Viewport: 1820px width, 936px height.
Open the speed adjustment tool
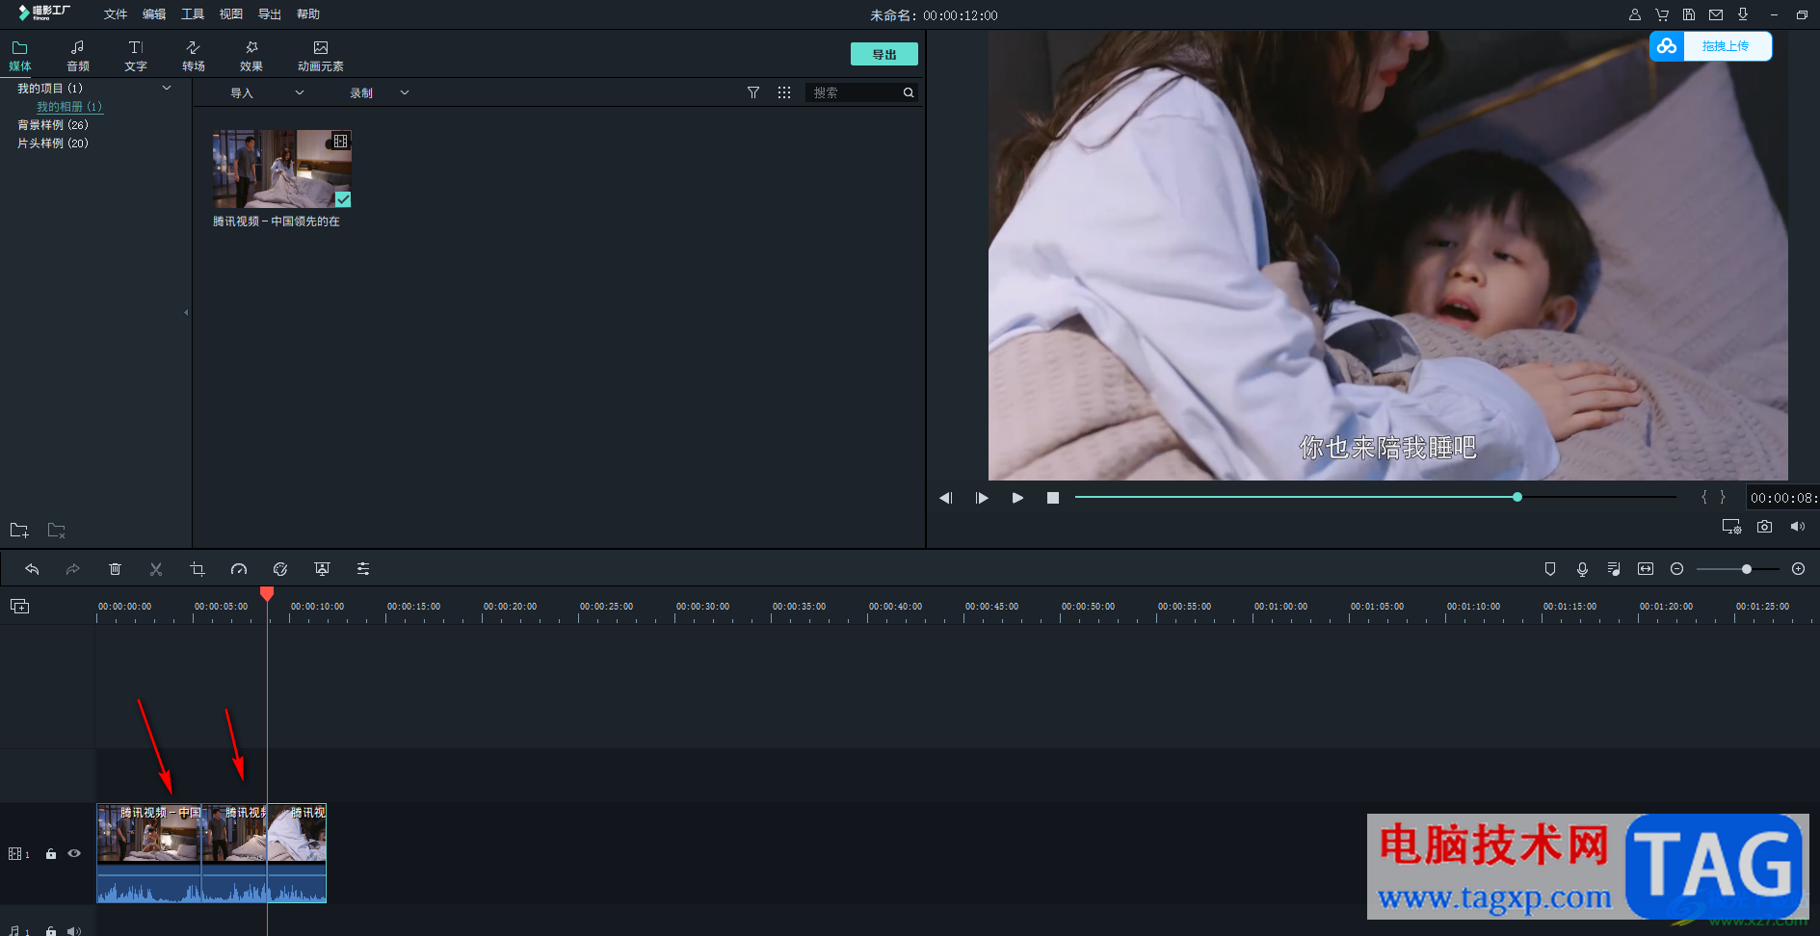[x=239, y=569]
